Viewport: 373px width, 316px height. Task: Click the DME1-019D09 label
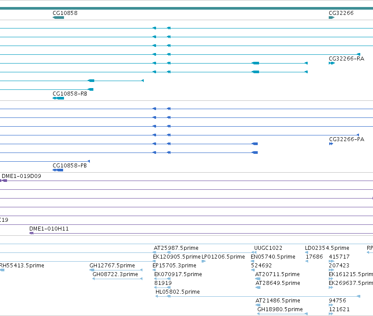pos(21,176)
